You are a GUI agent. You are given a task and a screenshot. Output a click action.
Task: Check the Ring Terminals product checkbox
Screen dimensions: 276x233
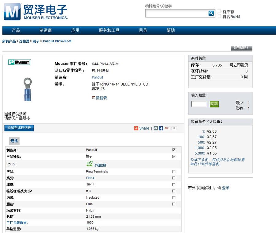[x=174, y=172]
